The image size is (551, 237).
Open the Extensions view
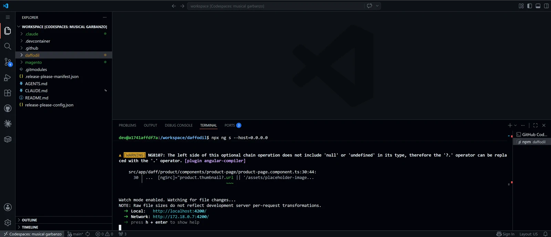(x=8, y=93)
